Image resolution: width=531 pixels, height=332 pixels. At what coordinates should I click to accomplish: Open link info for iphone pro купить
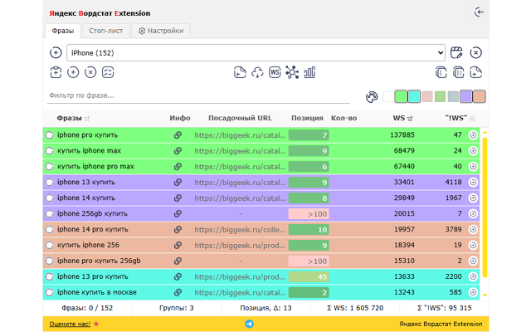[178, 135]
